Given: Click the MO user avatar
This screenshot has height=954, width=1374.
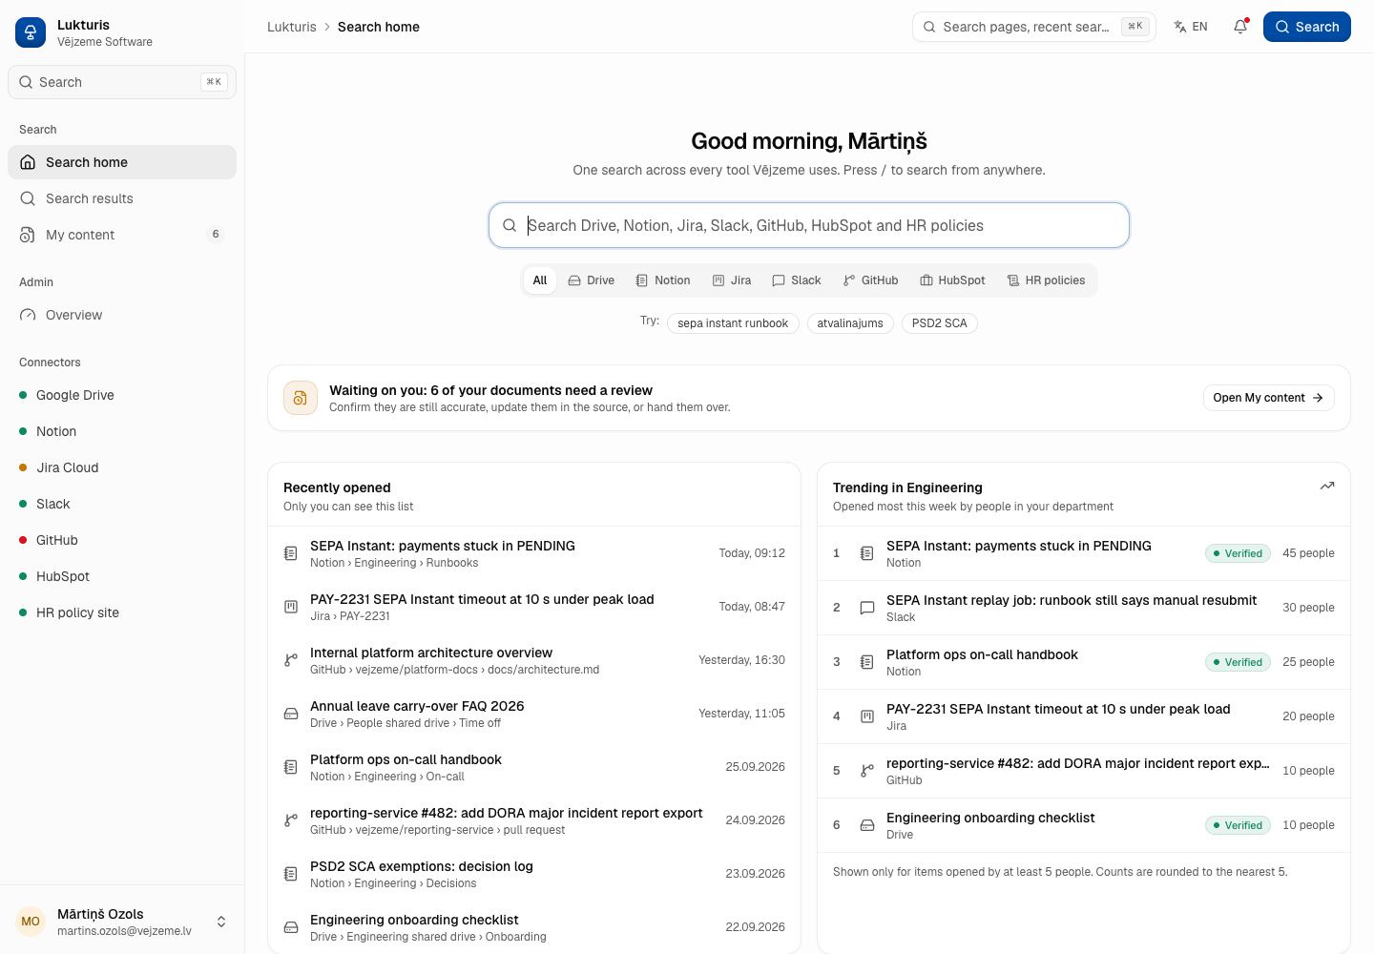Looking at the screenshot, I should tap(31, 922).
